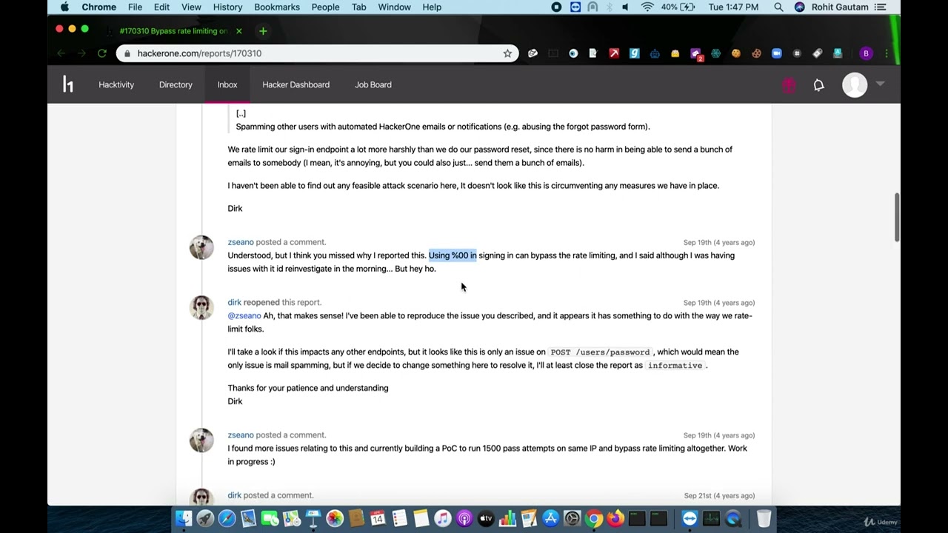
Task: Open System Preferences in the dock
Action: coord(573,519)
